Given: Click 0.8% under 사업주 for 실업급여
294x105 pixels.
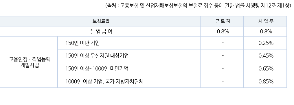Looking at the screenshot, I should 266,32.
